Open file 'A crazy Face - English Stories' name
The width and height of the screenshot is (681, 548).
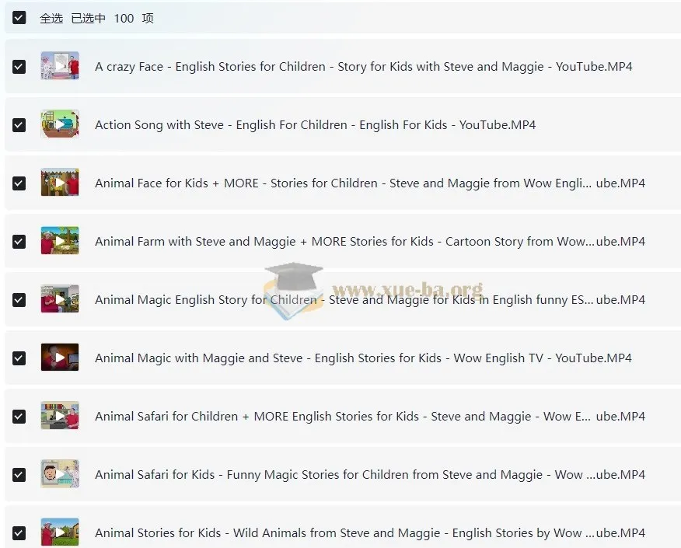[x=363, y=67]
